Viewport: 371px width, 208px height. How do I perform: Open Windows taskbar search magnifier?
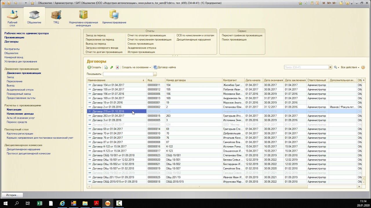coord(17,203)
